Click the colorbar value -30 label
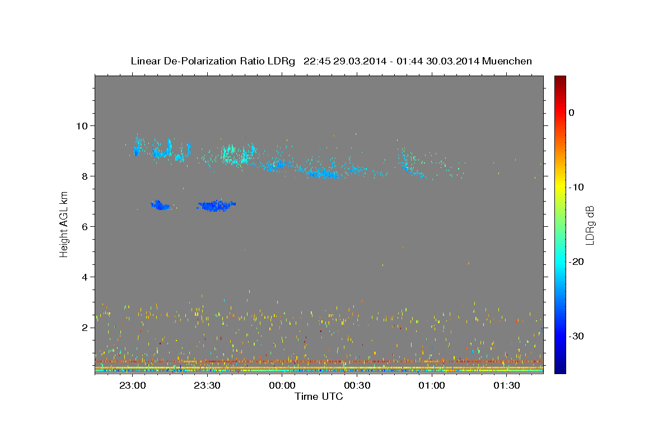 [x=576, y=336]
